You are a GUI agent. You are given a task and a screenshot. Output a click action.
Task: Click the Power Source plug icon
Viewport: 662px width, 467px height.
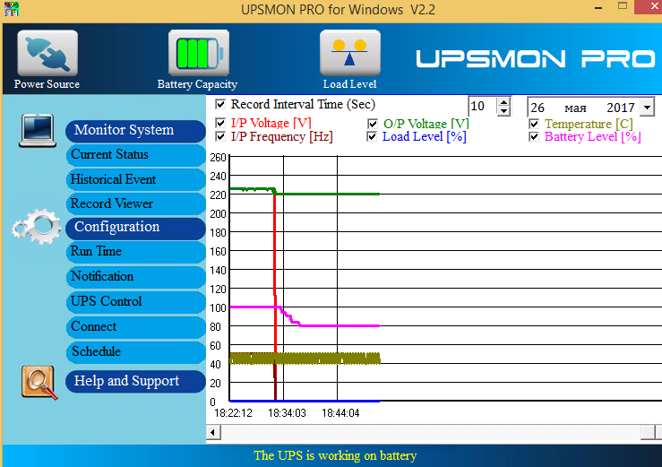point(47,53)
